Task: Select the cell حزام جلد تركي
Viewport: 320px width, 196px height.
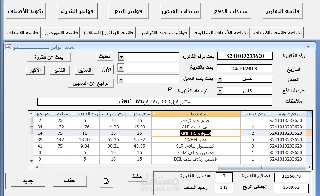Action: click(196, 121)
